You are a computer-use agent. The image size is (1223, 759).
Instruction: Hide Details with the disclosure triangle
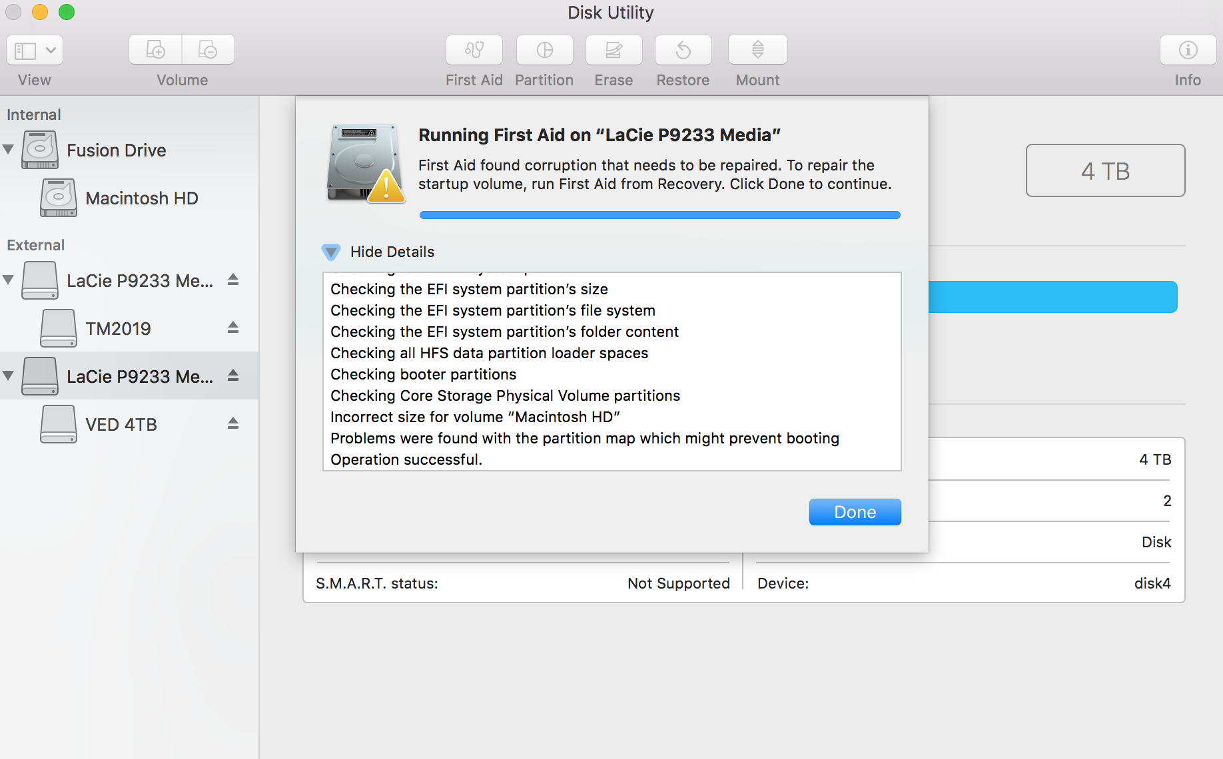click(x=330, y=252)
